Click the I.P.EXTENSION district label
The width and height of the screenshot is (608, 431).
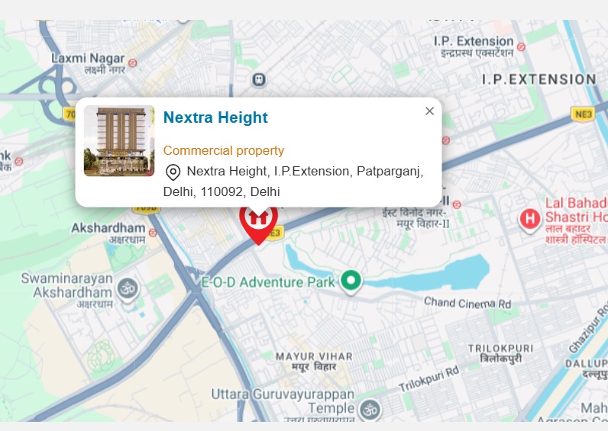coord(539,79)
